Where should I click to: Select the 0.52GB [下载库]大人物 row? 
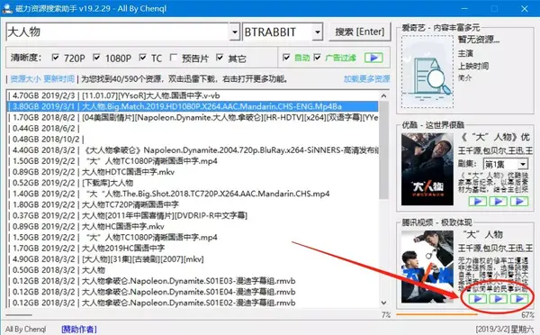[x=193, y=183]
